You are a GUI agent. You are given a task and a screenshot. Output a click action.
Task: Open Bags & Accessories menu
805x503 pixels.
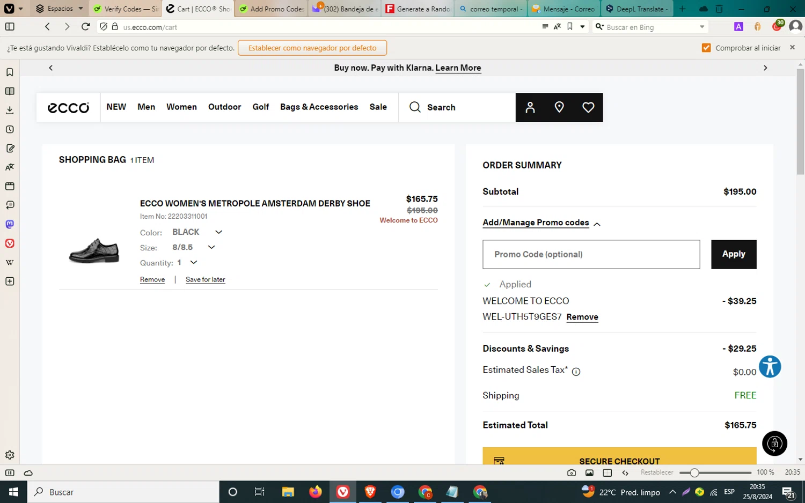[x=319, y=107]
